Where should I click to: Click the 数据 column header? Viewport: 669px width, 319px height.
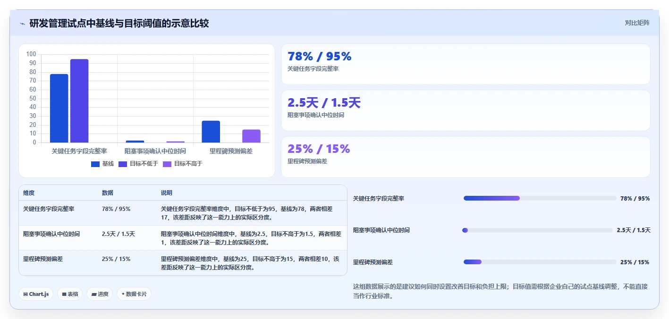pos(108,193)
